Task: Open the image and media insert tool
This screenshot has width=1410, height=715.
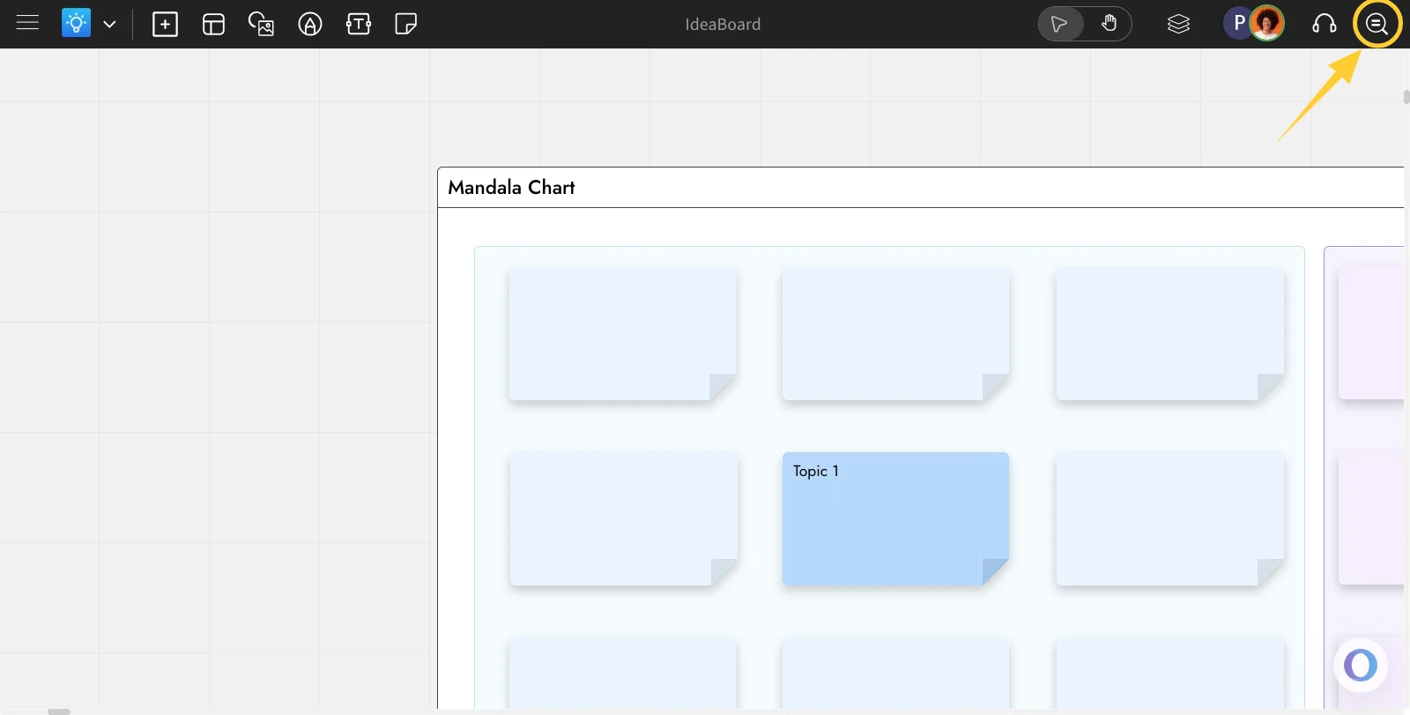Action: tap(262, 24)
